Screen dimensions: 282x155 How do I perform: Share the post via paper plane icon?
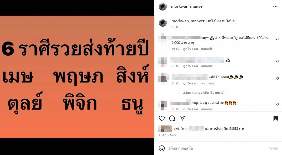[182, 118]
